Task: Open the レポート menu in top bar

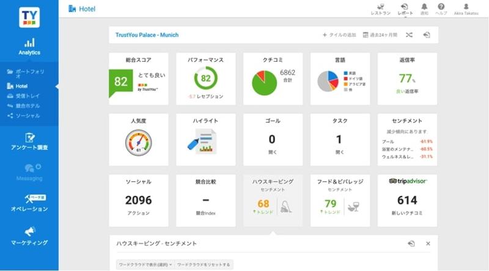Action: [x=405, y=9]
